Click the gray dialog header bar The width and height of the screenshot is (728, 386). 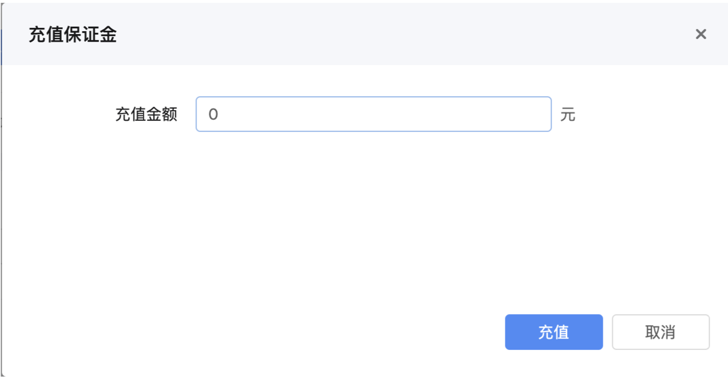click(390, 35)
